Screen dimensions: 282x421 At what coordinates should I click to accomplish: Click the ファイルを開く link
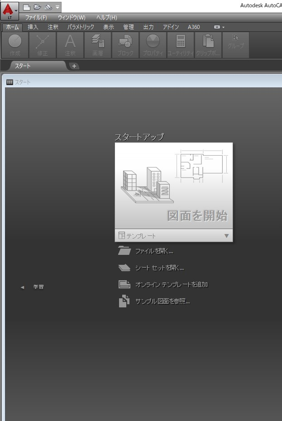154,251
